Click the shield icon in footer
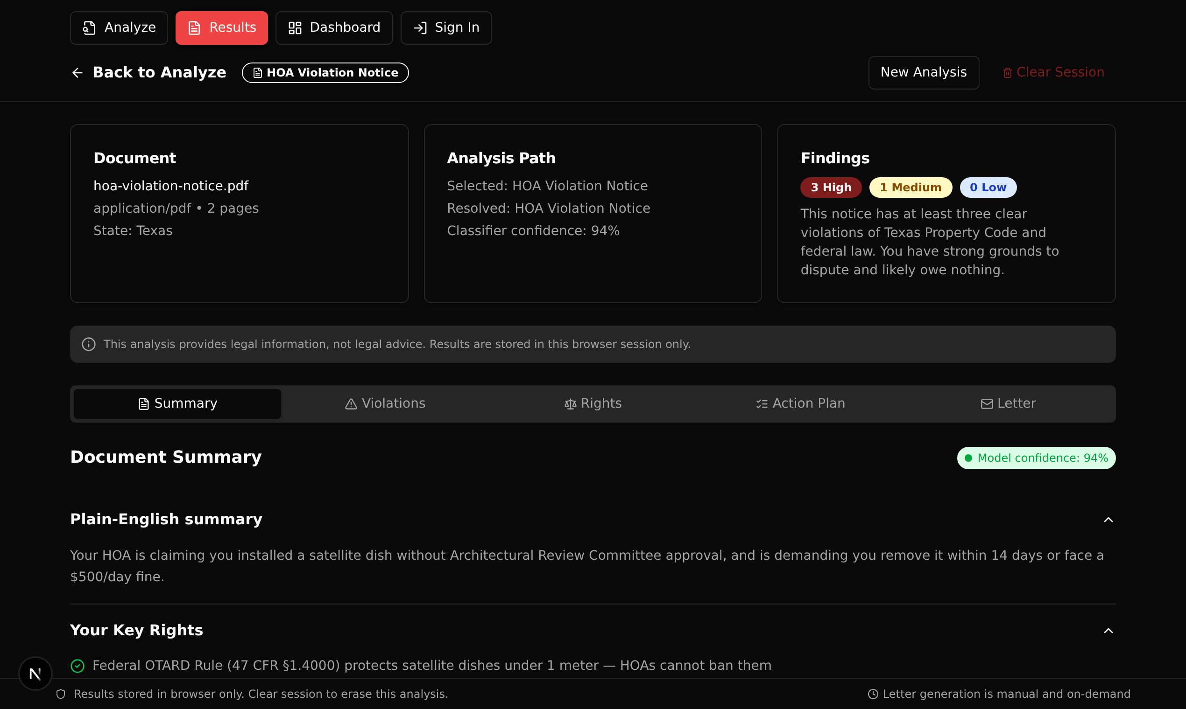This screenshot has height=709, width=1186. pos(61,694)
